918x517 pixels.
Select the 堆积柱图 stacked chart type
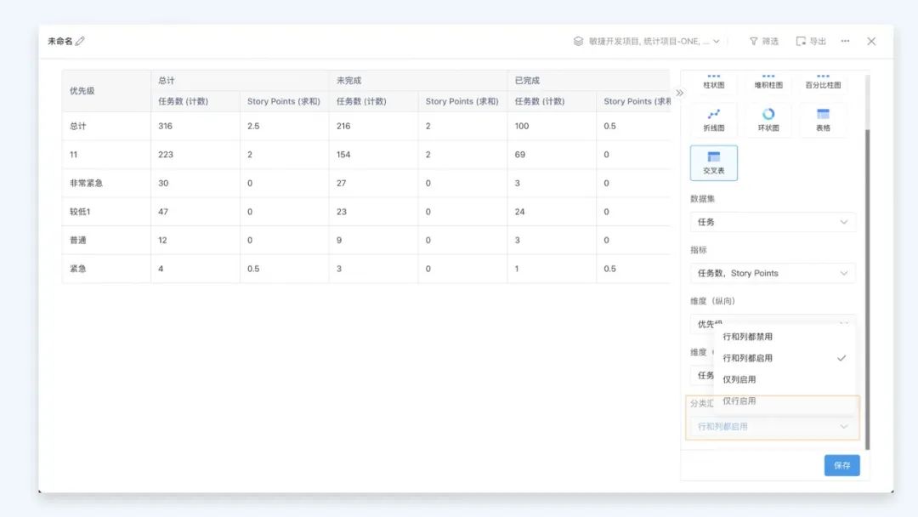pos(768,82)
